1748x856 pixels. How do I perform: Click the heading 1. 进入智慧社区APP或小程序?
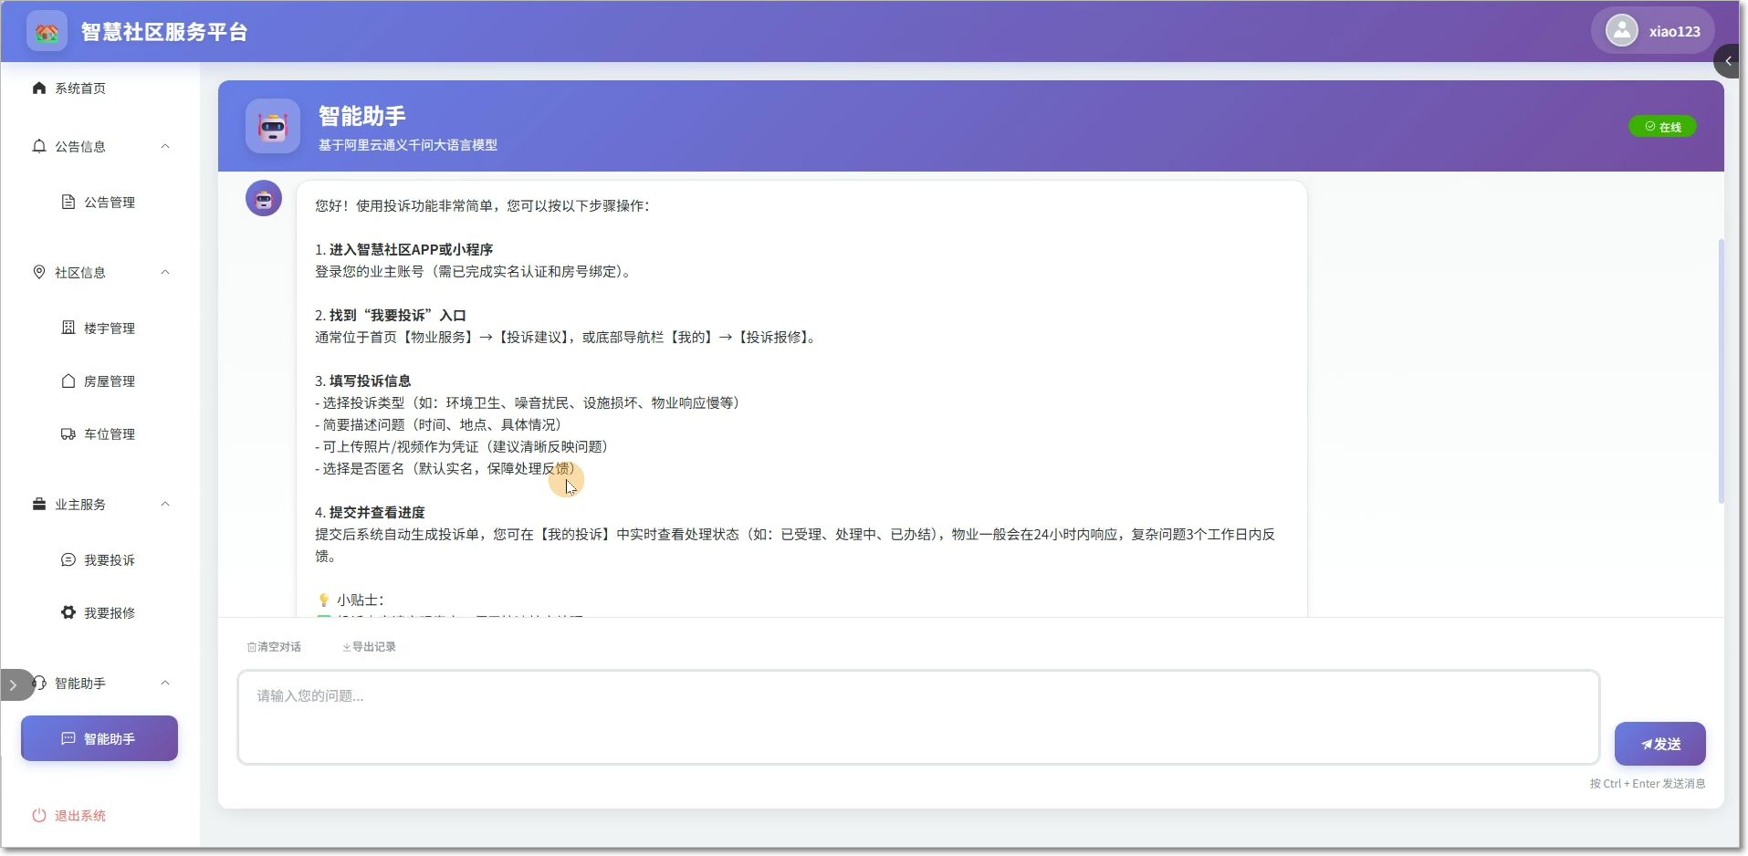(x=404, y=249)
